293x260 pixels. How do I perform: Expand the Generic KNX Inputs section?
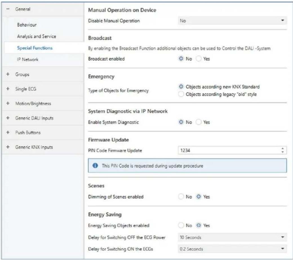click(x=8, y=147)
